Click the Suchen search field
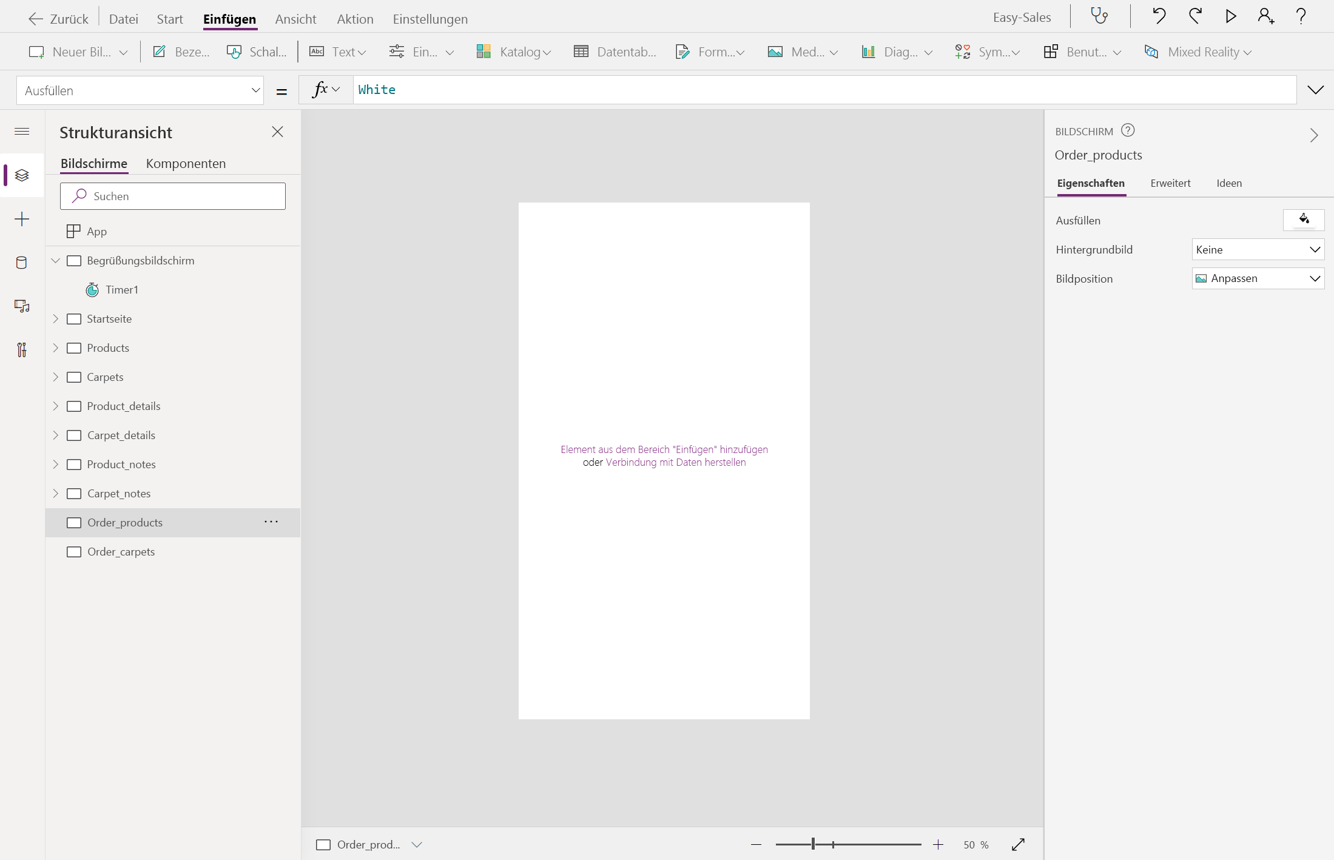1334x860 pixels. pyautogui.click(x=173, y=197)
